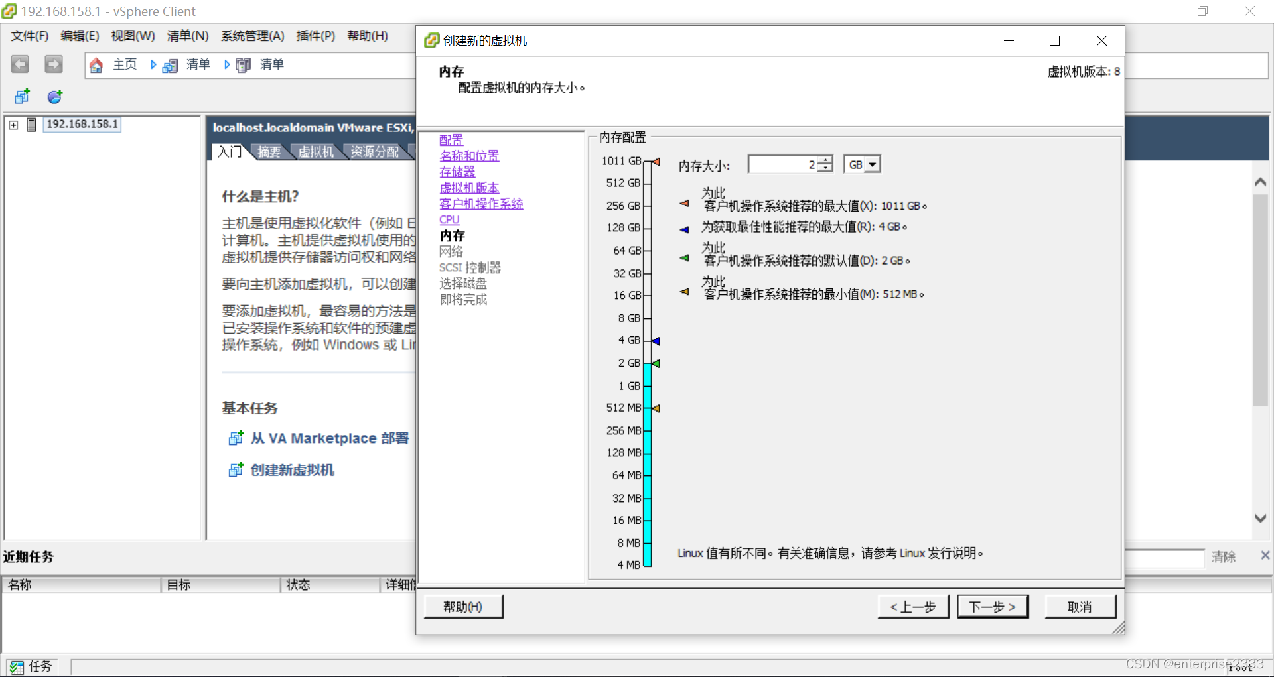Viewport: 1274px width, 677px height.
Task: Go to the 配置 wizard step
Action: pyautogui.click(x=451, y=140)
